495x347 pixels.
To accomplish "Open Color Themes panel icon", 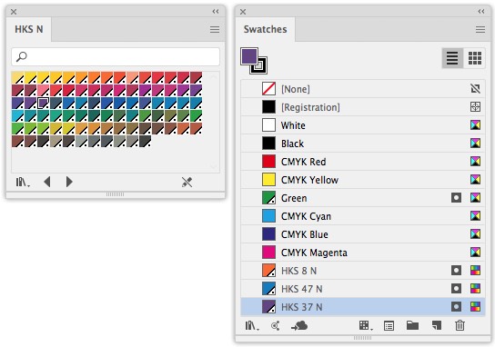I will tap(276, 325).
